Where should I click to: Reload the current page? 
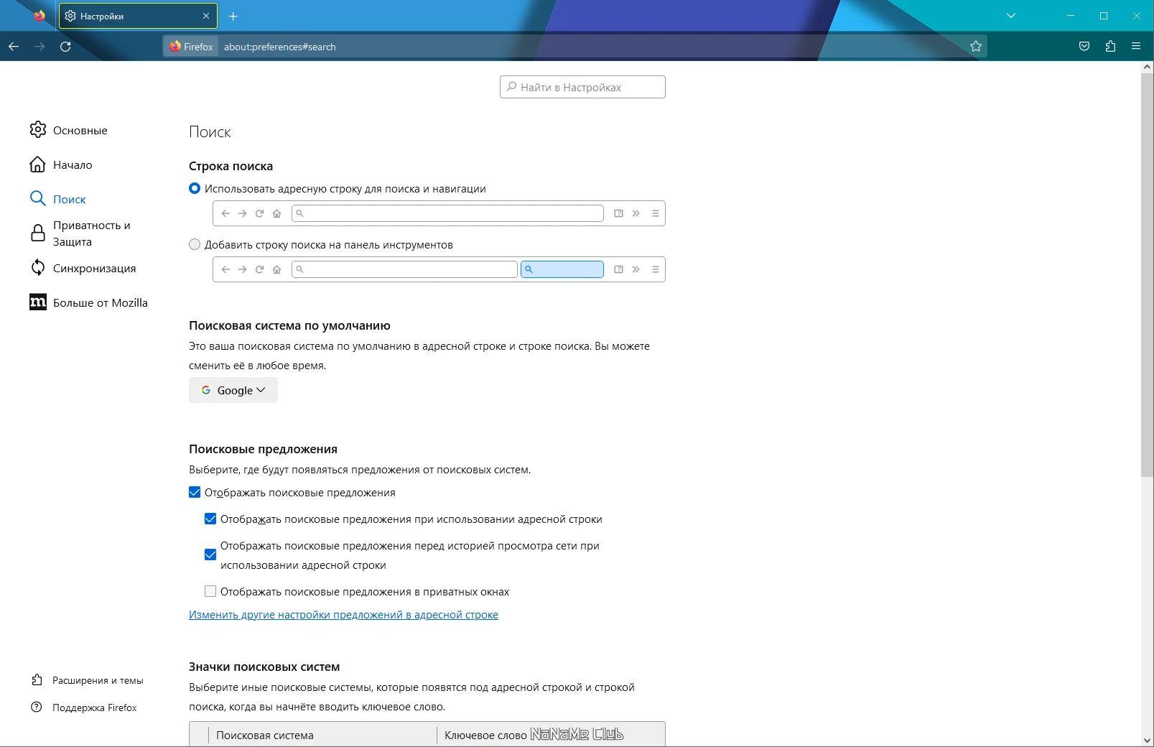click(x=65, y=47)
